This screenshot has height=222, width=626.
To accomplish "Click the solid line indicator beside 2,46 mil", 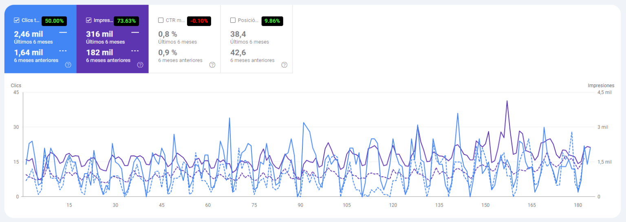I will pyautogui.click(x=63, y=32).
